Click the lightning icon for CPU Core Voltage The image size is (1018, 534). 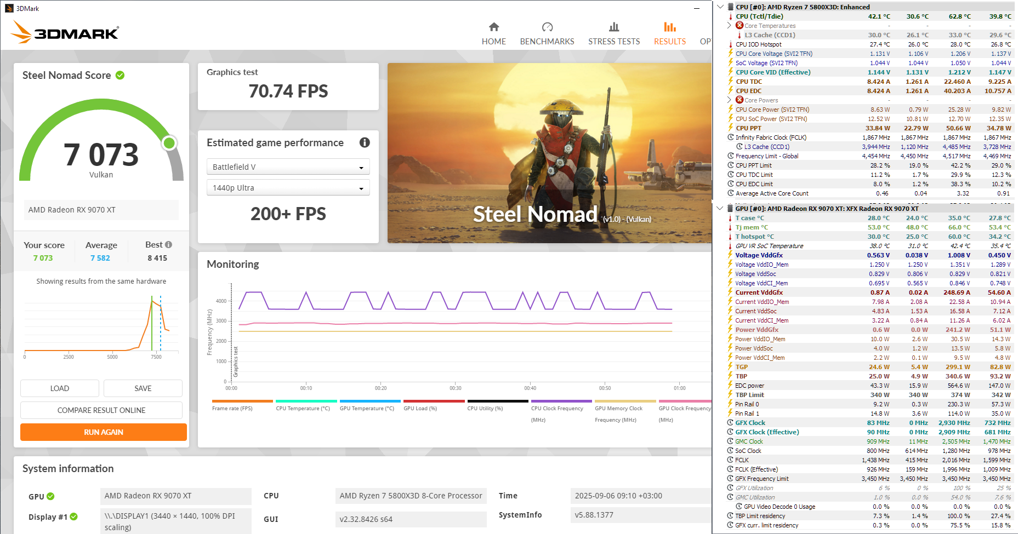pyautogui.click(x=731, y=54)
